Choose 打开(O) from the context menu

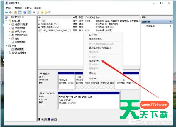[x=93, y=35]
